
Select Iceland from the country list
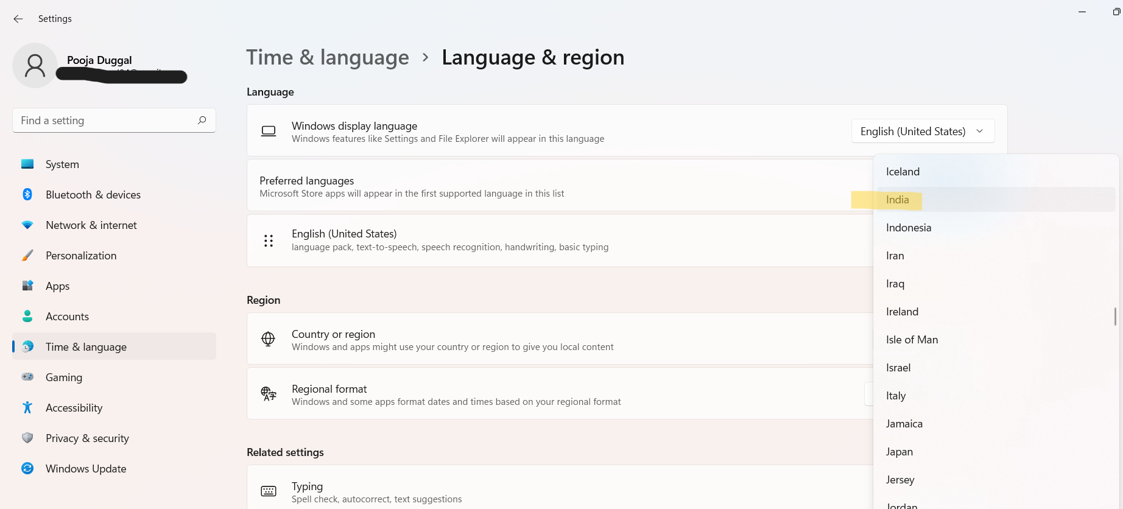point(996,171)
